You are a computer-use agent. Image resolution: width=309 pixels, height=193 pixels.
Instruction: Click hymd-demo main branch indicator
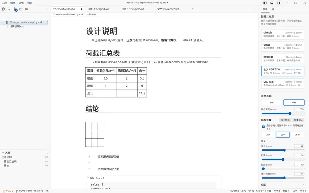(29, 191)
